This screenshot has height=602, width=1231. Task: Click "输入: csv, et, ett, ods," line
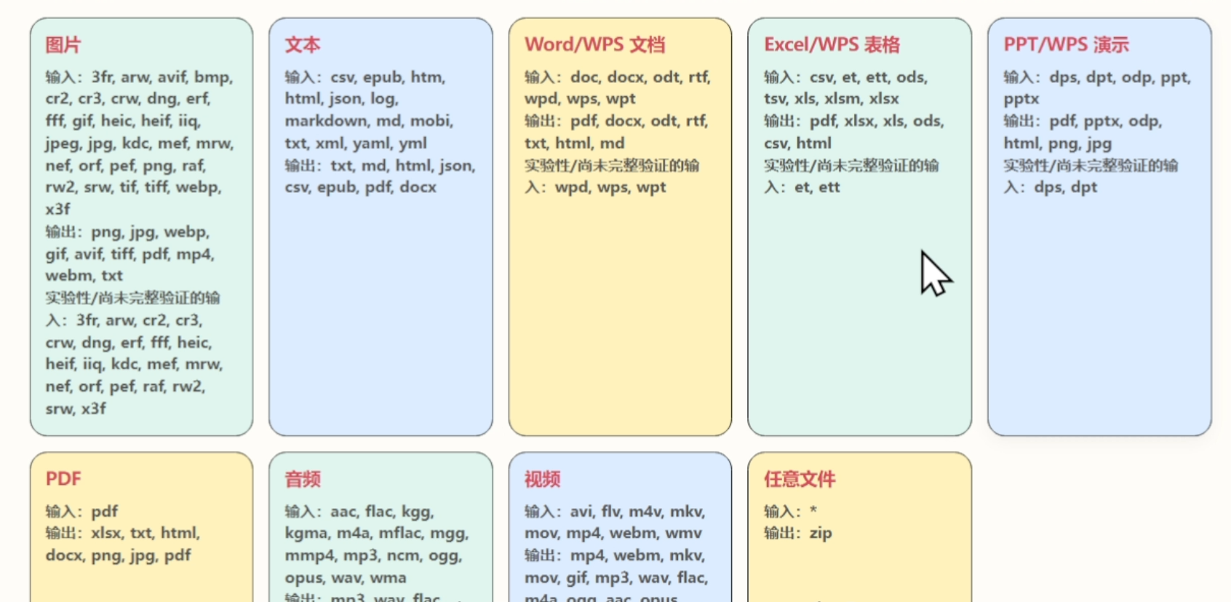click(846, 77)
